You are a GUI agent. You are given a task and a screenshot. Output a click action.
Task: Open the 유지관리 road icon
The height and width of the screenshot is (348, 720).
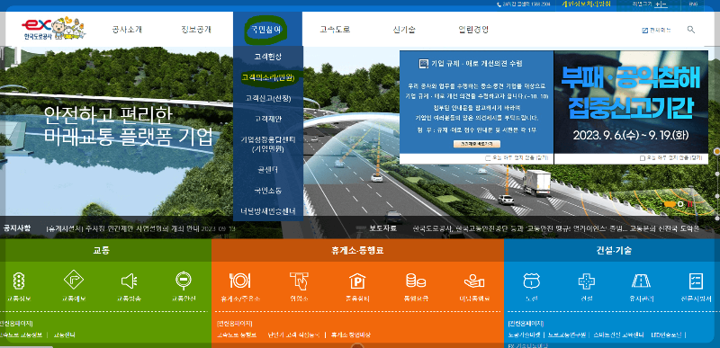[641, 281]
